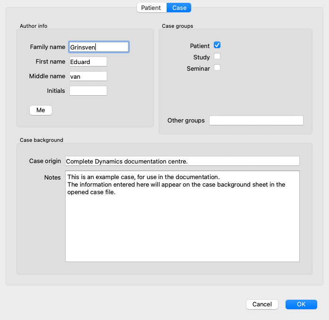The height and width of the screenshot is (320, 329).
Task: Switch to the Patient tab
Action: point(152,8)
